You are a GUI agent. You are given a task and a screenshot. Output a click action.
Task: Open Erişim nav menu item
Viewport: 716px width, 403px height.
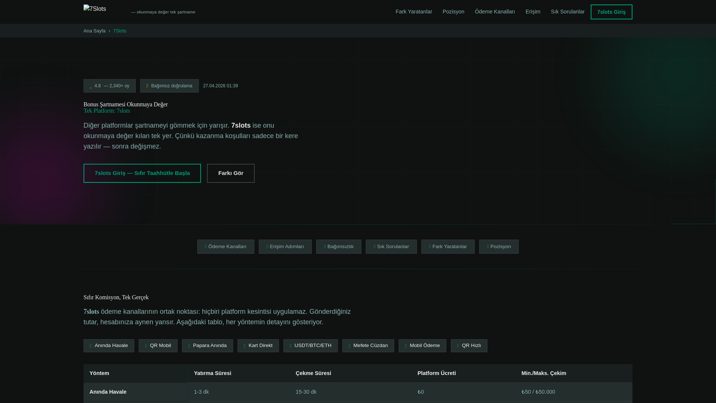[x=533, y=12]
